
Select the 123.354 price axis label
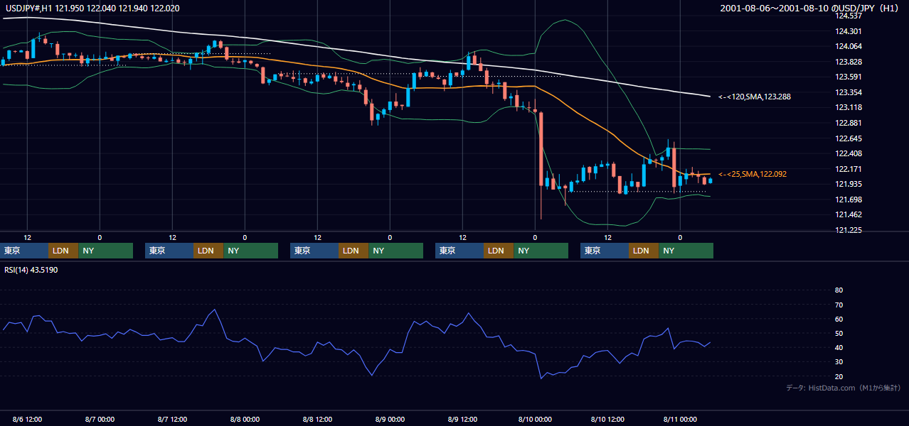click(x=848, y=92)
